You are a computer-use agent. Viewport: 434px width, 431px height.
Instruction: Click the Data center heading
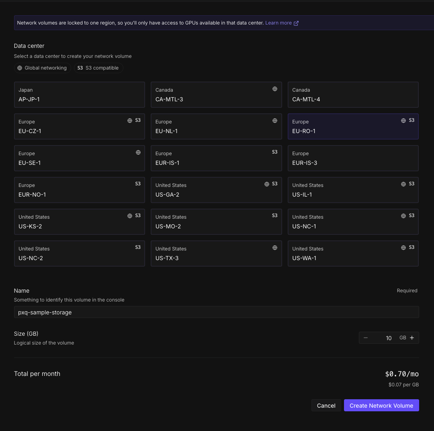tap(29, 46)
